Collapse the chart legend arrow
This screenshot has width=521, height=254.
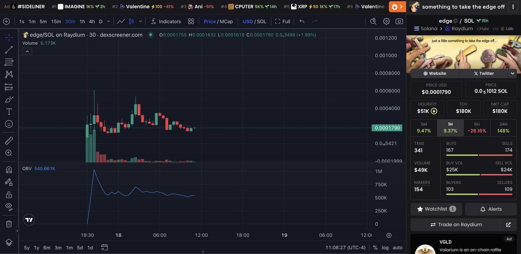tap(27, 51)
